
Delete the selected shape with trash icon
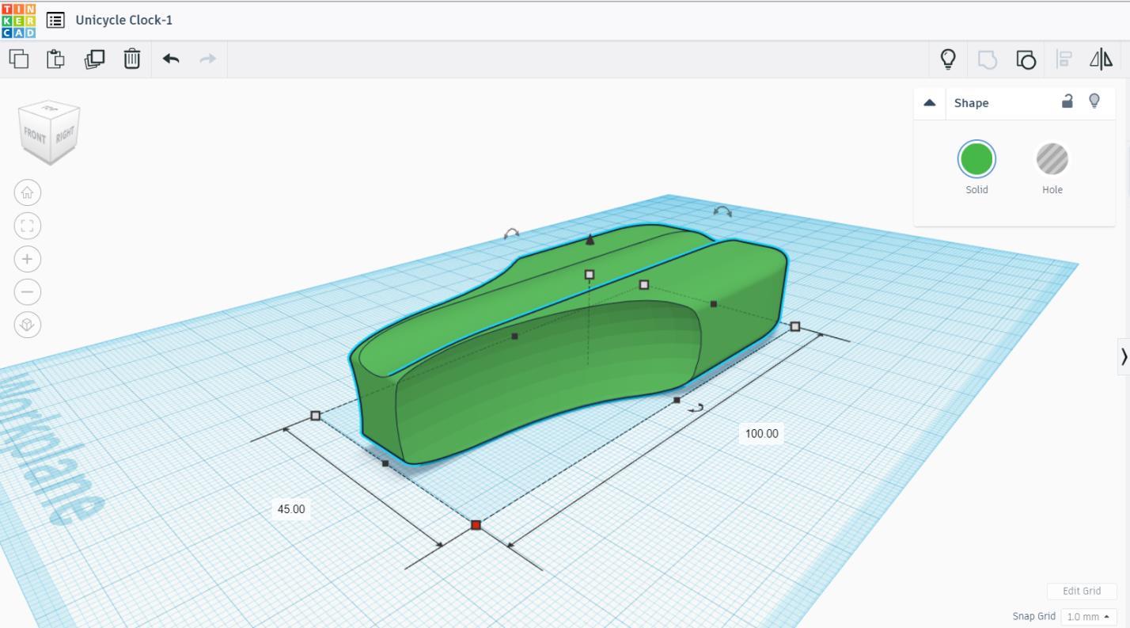(132, 59)
